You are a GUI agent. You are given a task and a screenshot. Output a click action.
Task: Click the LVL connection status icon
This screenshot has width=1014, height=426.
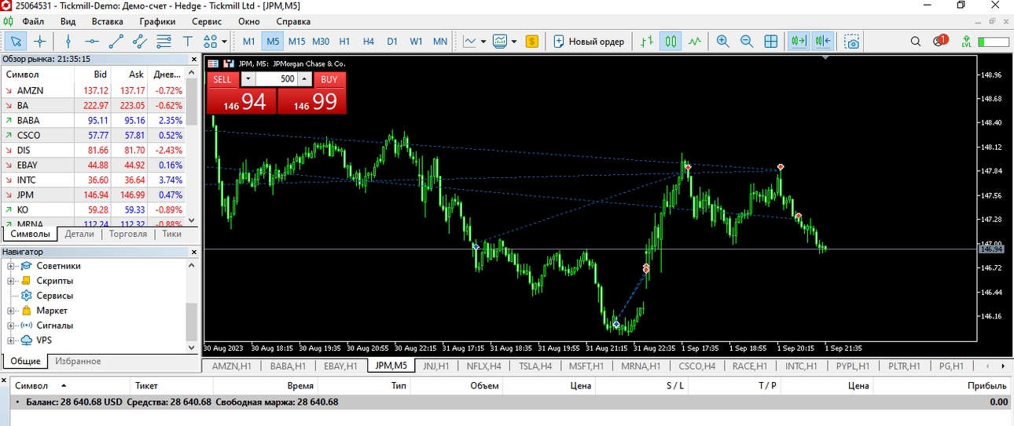966,41
